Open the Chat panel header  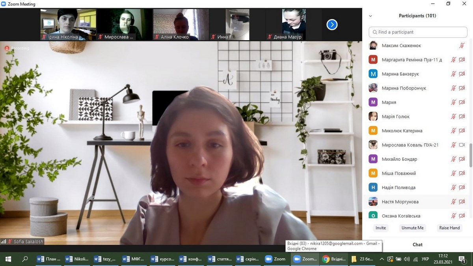point(417,244)
